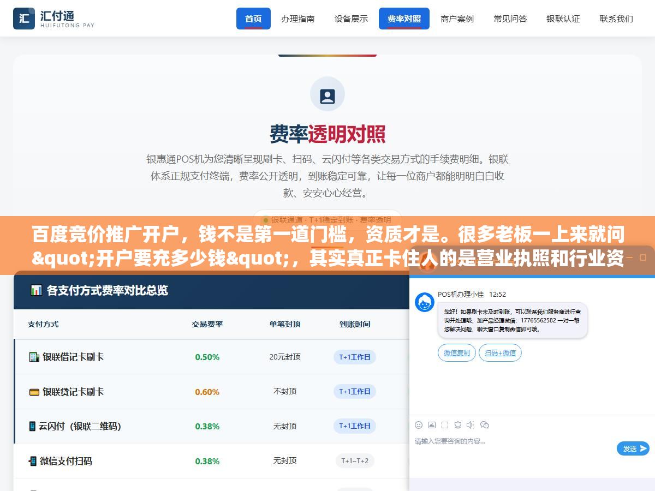Viewport: 655px width, 491px height.
Task: Click the 各支付方式费率对比总览 table title
Action: point(107,290)
